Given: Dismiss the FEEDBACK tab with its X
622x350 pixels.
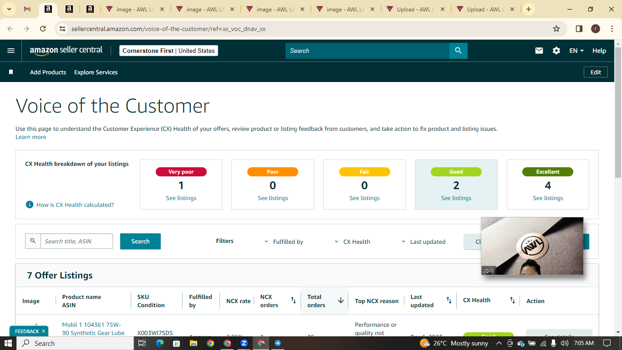Looking at the screenshot, I should click(x=43, y=331).
